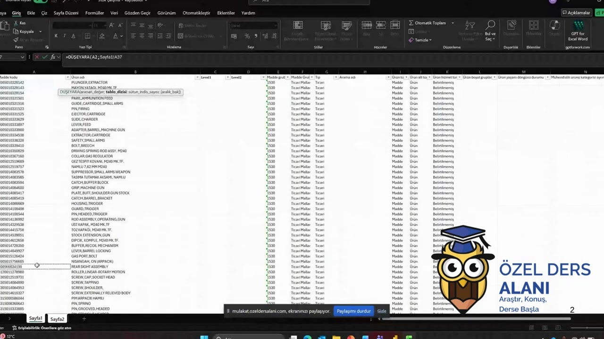Screen dimensions: 604x339
Task: Click the cell borders icon
Action: click(x=87, y=36)
